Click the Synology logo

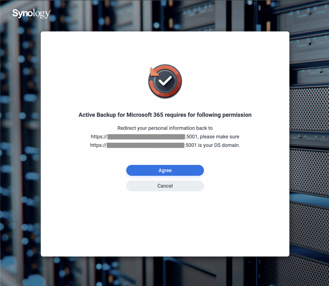click(x=31, y=13)
